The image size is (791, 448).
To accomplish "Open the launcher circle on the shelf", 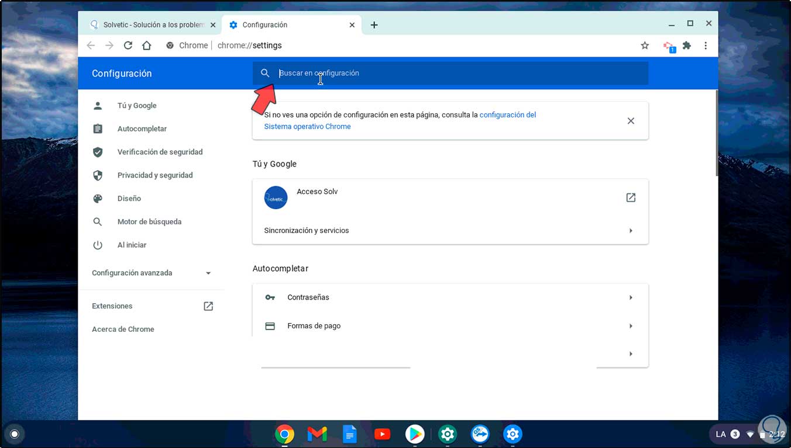I will (15, 434).
